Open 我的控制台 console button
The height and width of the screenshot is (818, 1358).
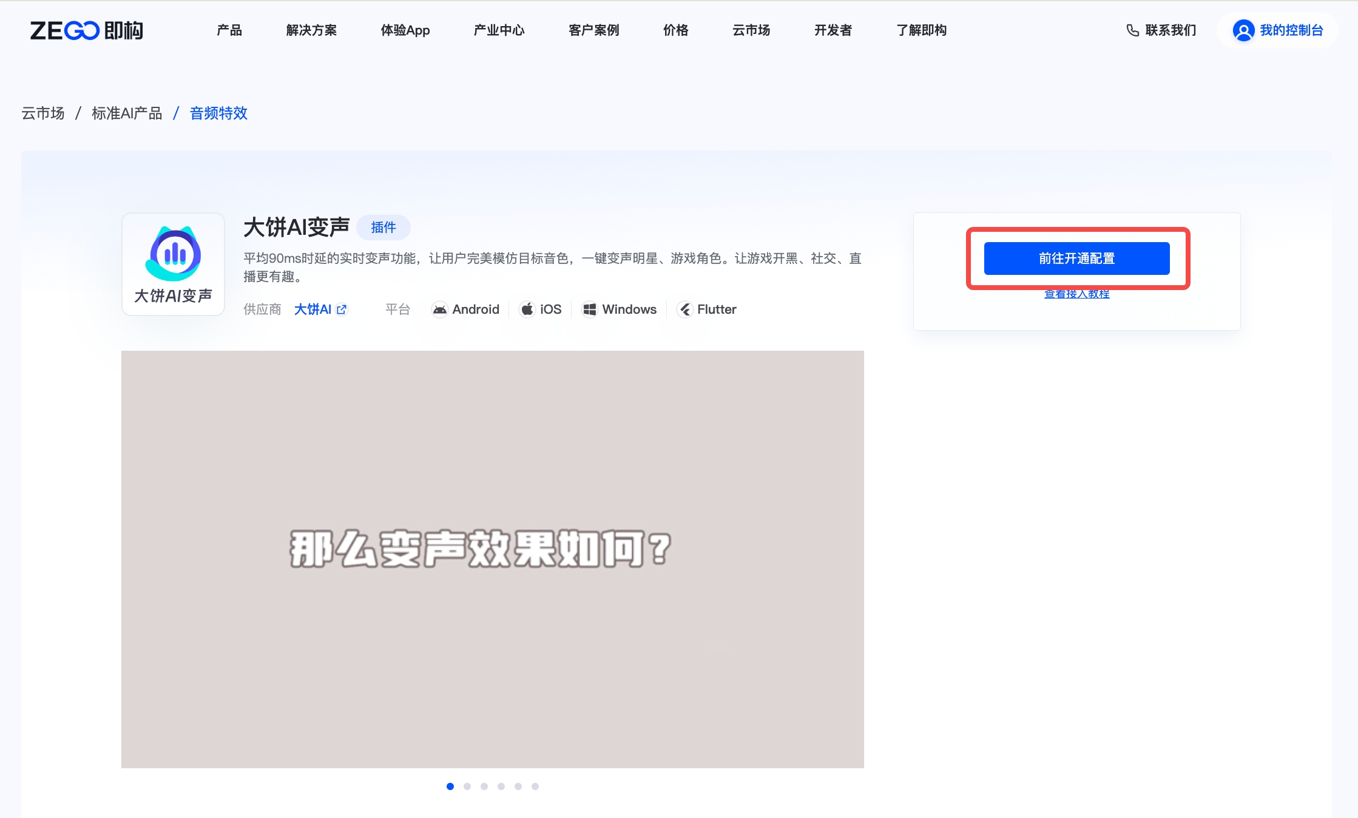(x=1278, y=30)
